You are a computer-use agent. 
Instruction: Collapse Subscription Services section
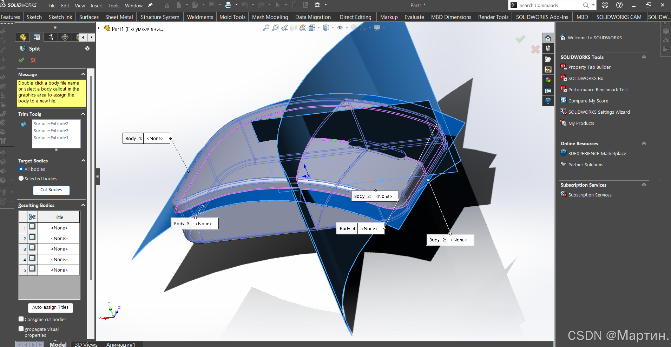[644, 185]
